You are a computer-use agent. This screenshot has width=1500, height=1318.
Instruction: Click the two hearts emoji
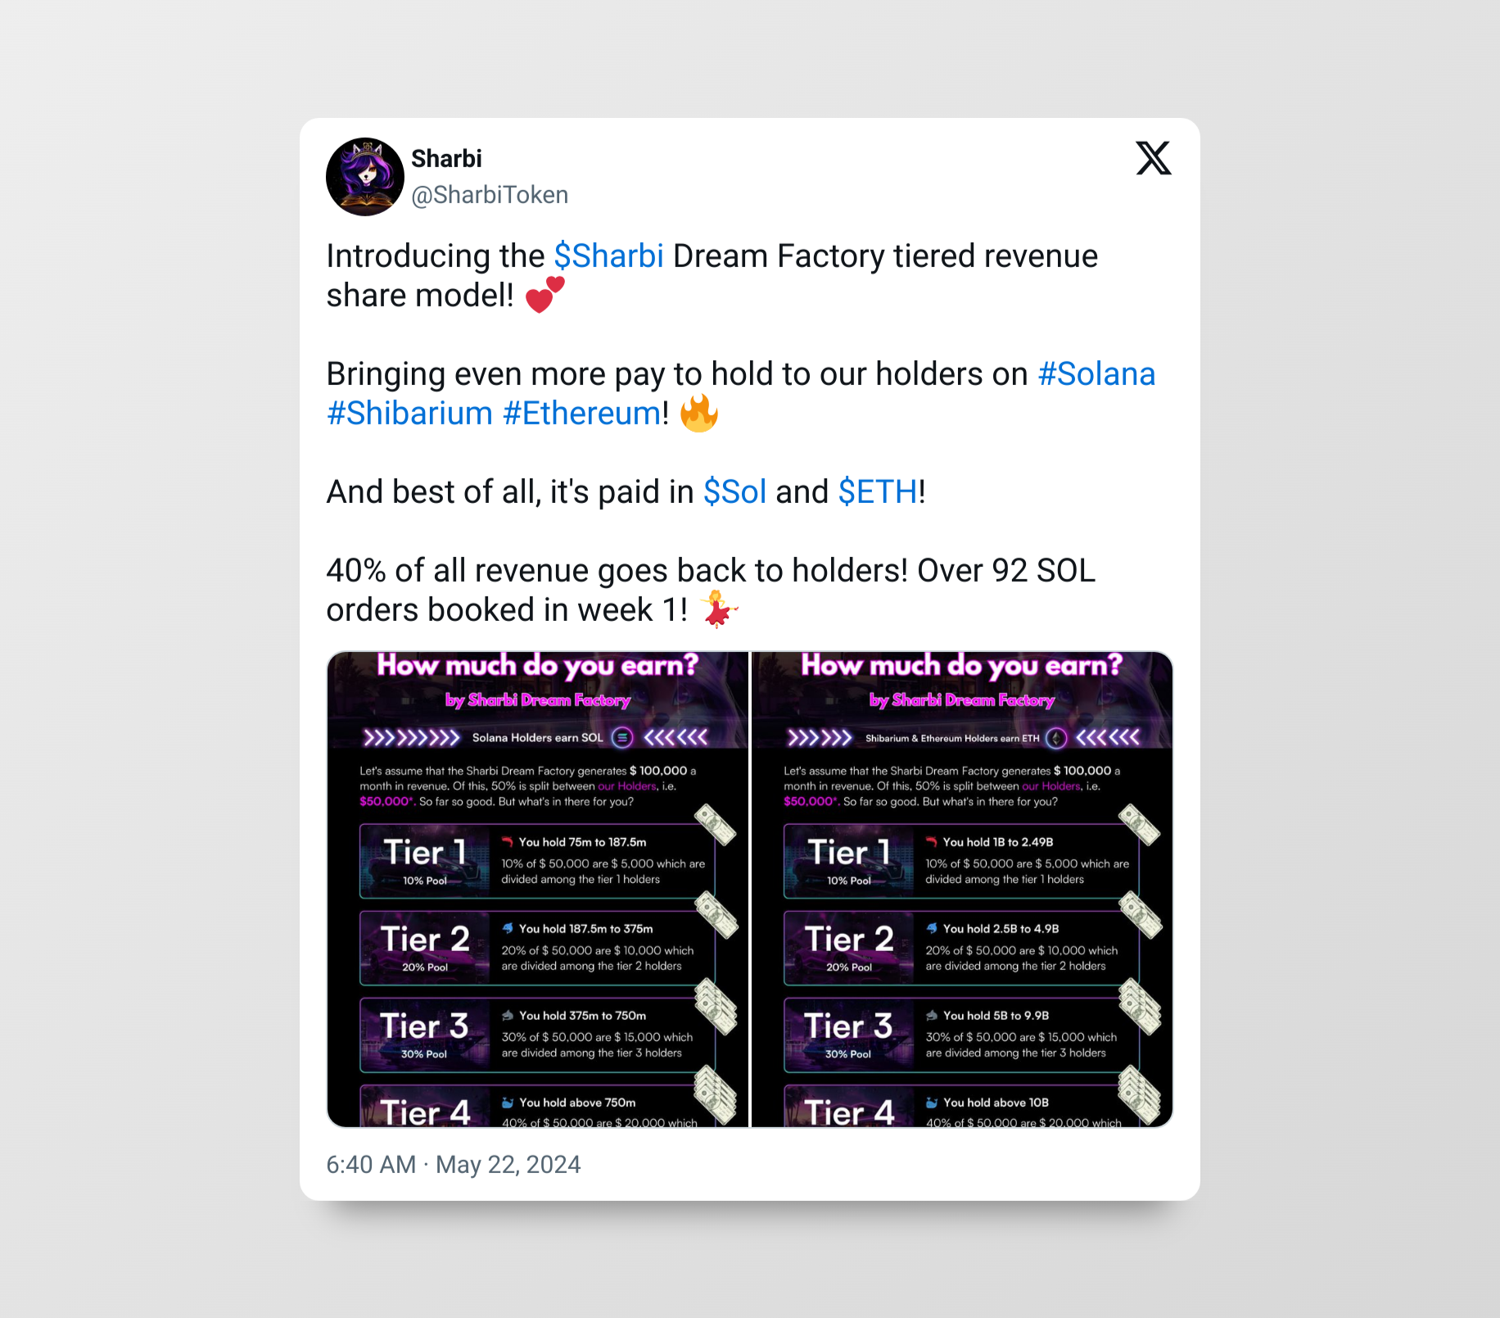pyautogui.click(x=544, y=295)
